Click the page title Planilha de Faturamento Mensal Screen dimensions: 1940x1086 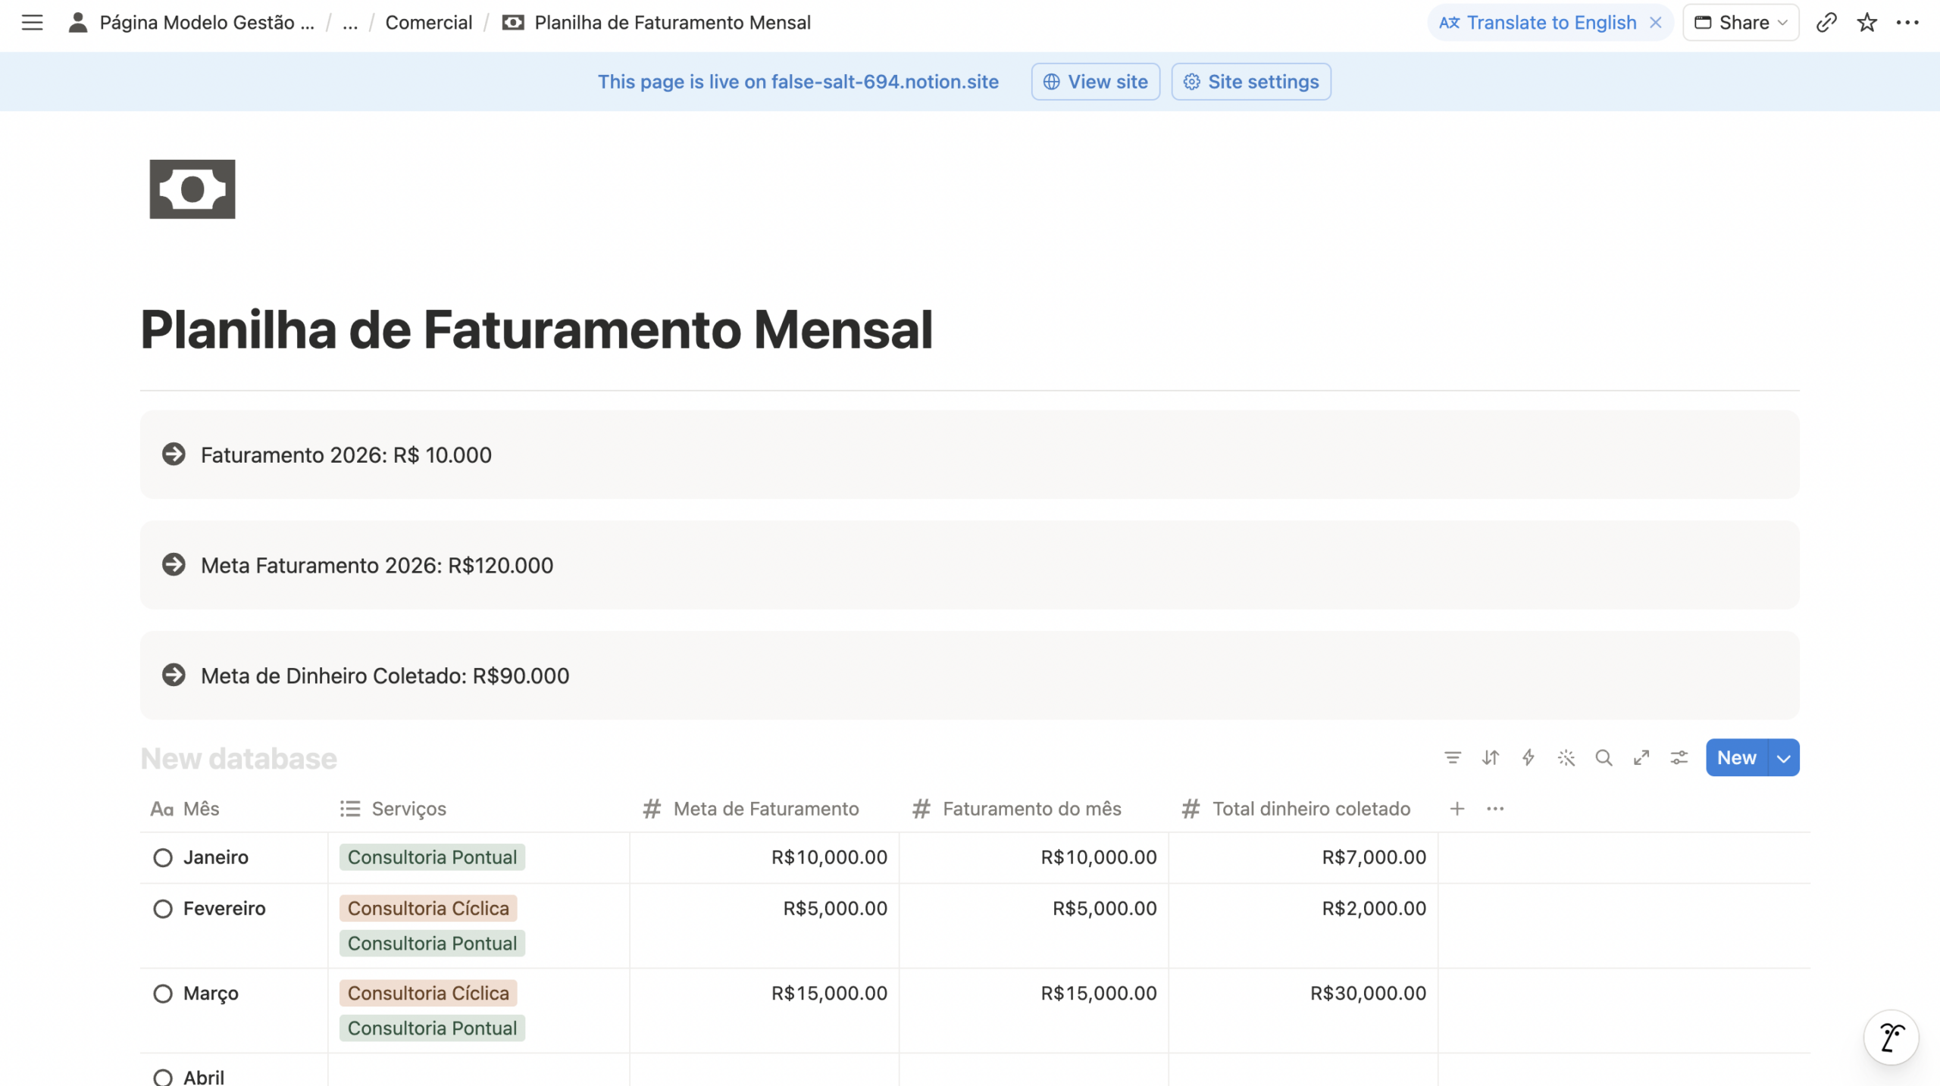coord(537,330)
